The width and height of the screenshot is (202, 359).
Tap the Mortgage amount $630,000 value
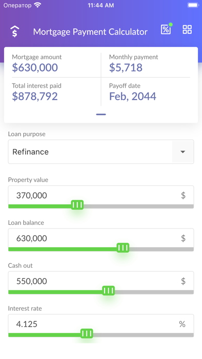pyautogui.click(x=35, y=68)
